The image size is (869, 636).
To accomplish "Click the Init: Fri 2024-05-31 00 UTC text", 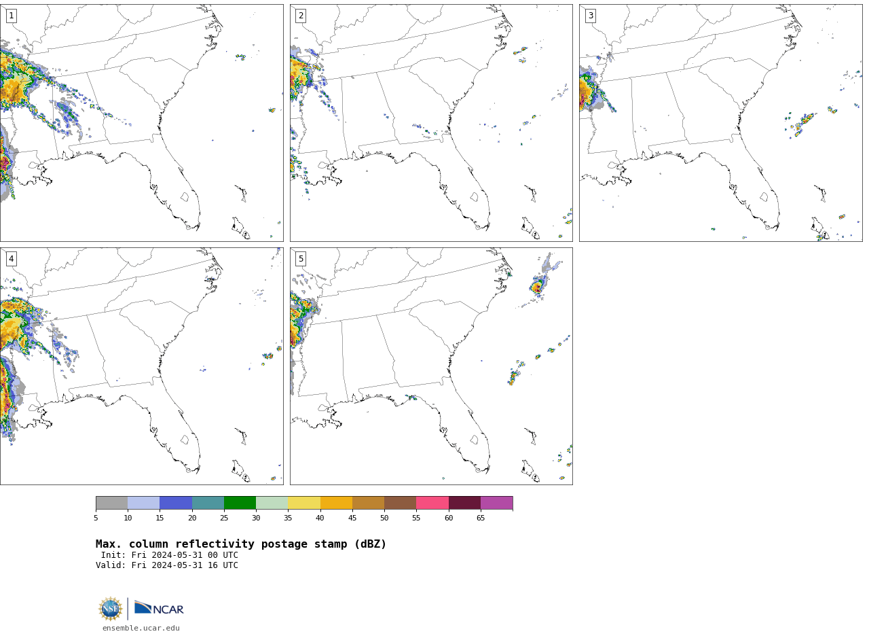I will (170, 555).
